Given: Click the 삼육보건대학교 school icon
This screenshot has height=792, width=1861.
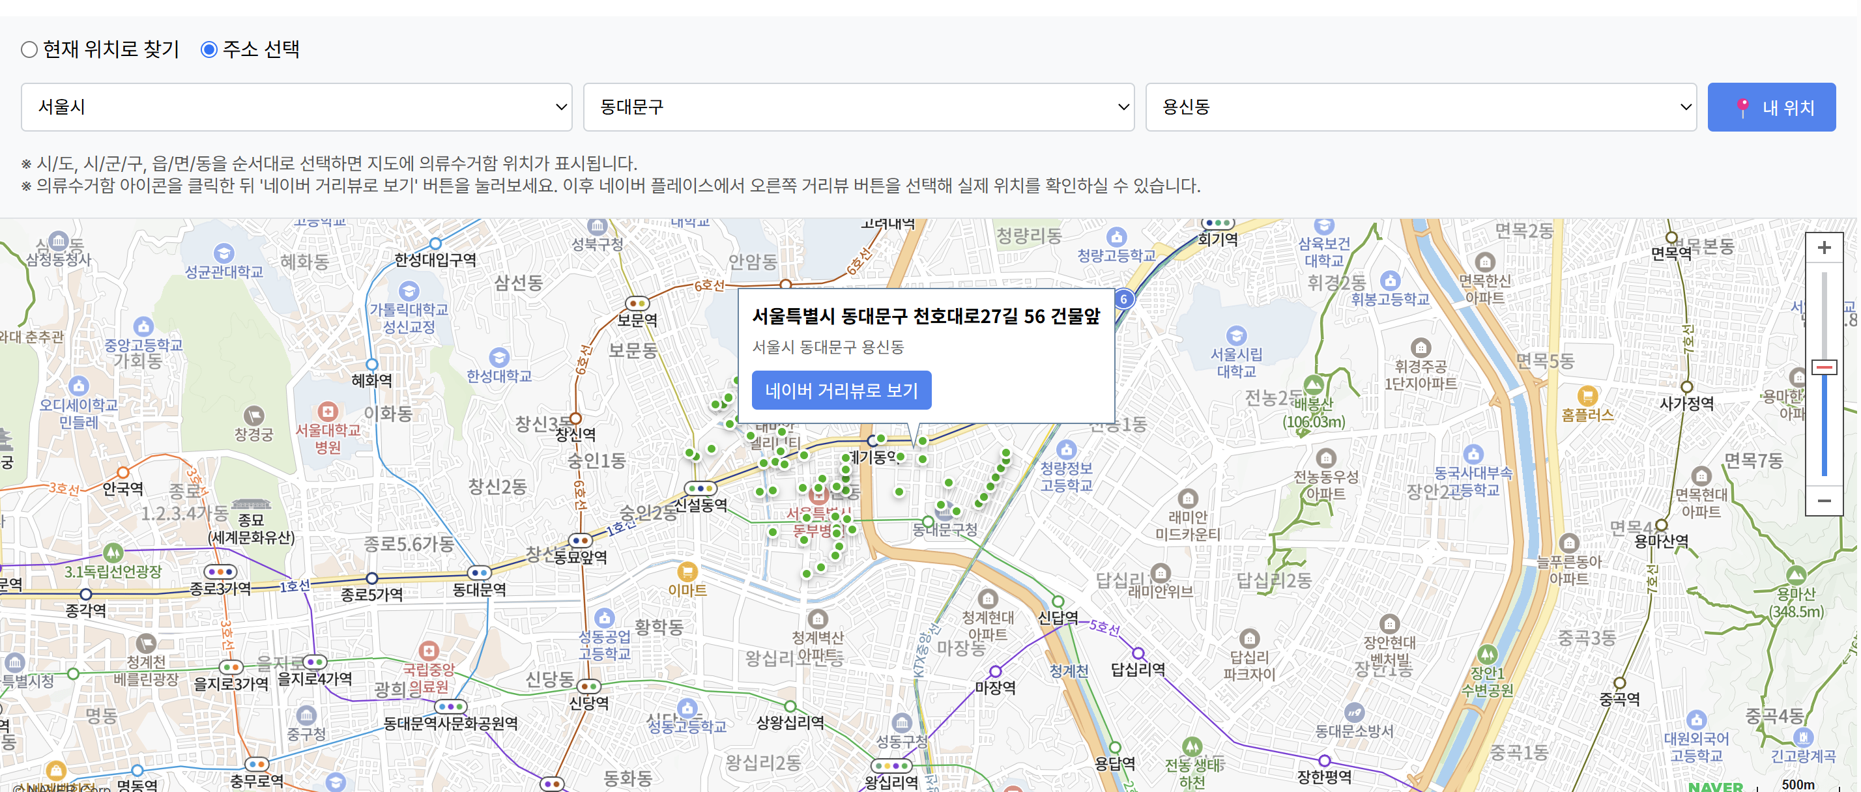Looking at the screenshot, I should pos(1323,225).
